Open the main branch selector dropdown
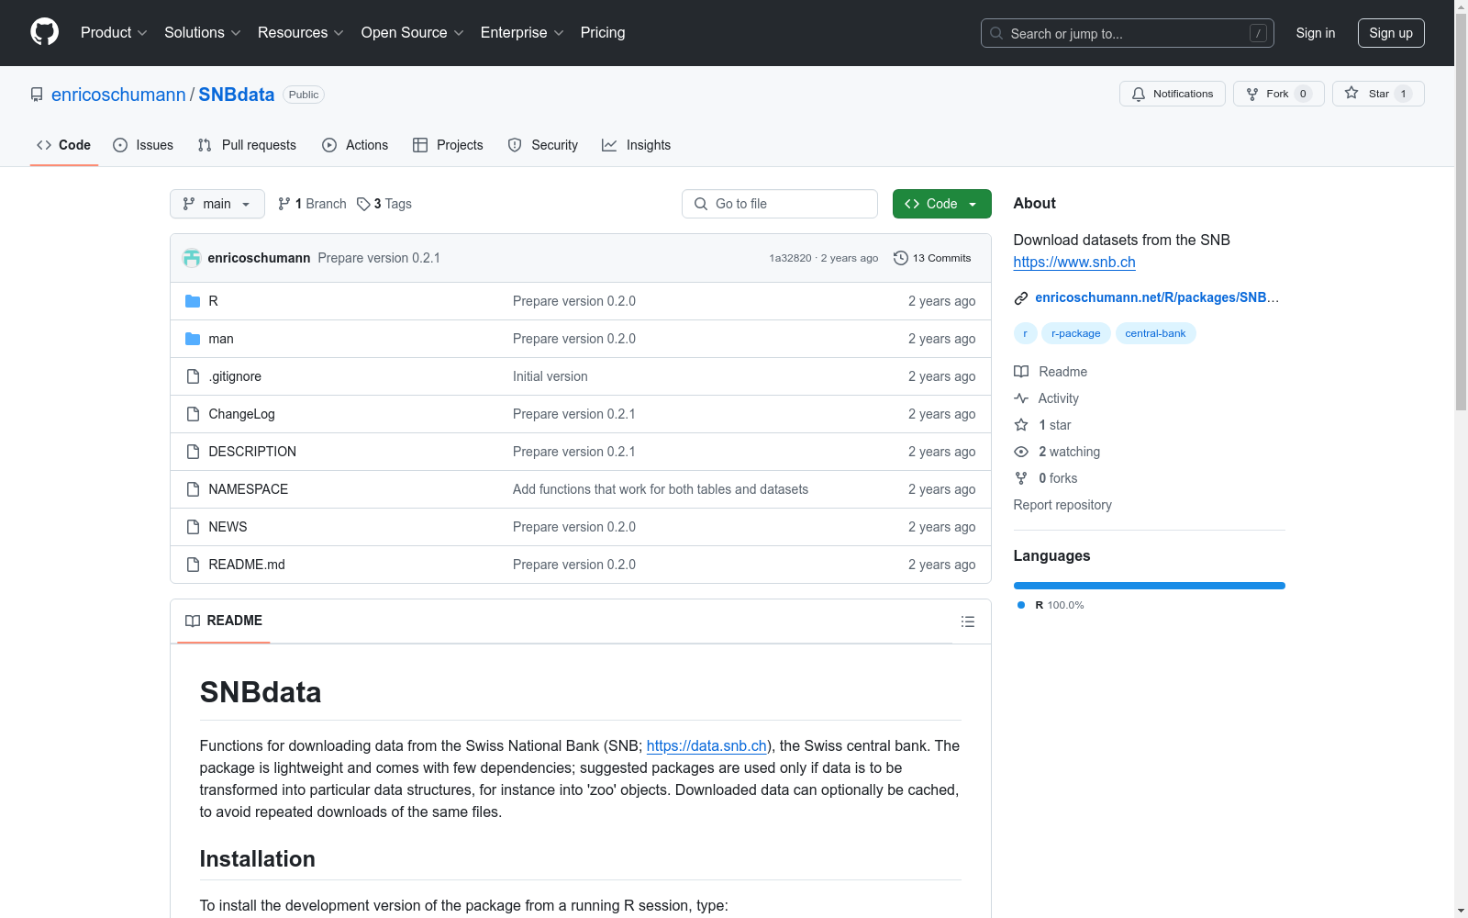This screenshot has width=1468, height=918. click(217, 204)
